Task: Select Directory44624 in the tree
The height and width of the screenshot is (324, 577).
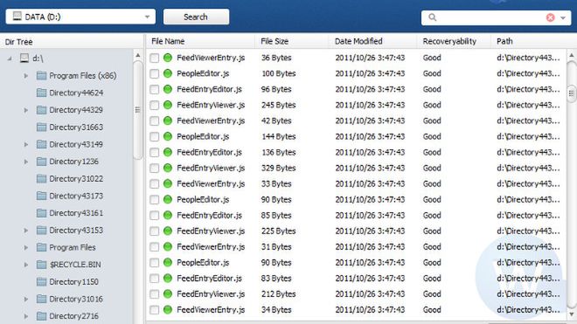Action: [x=76, y=93]
